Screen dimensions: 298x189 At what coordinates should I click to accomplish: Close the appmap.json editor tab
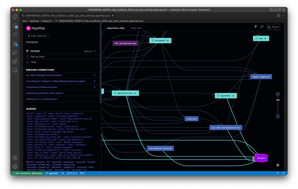113,16
